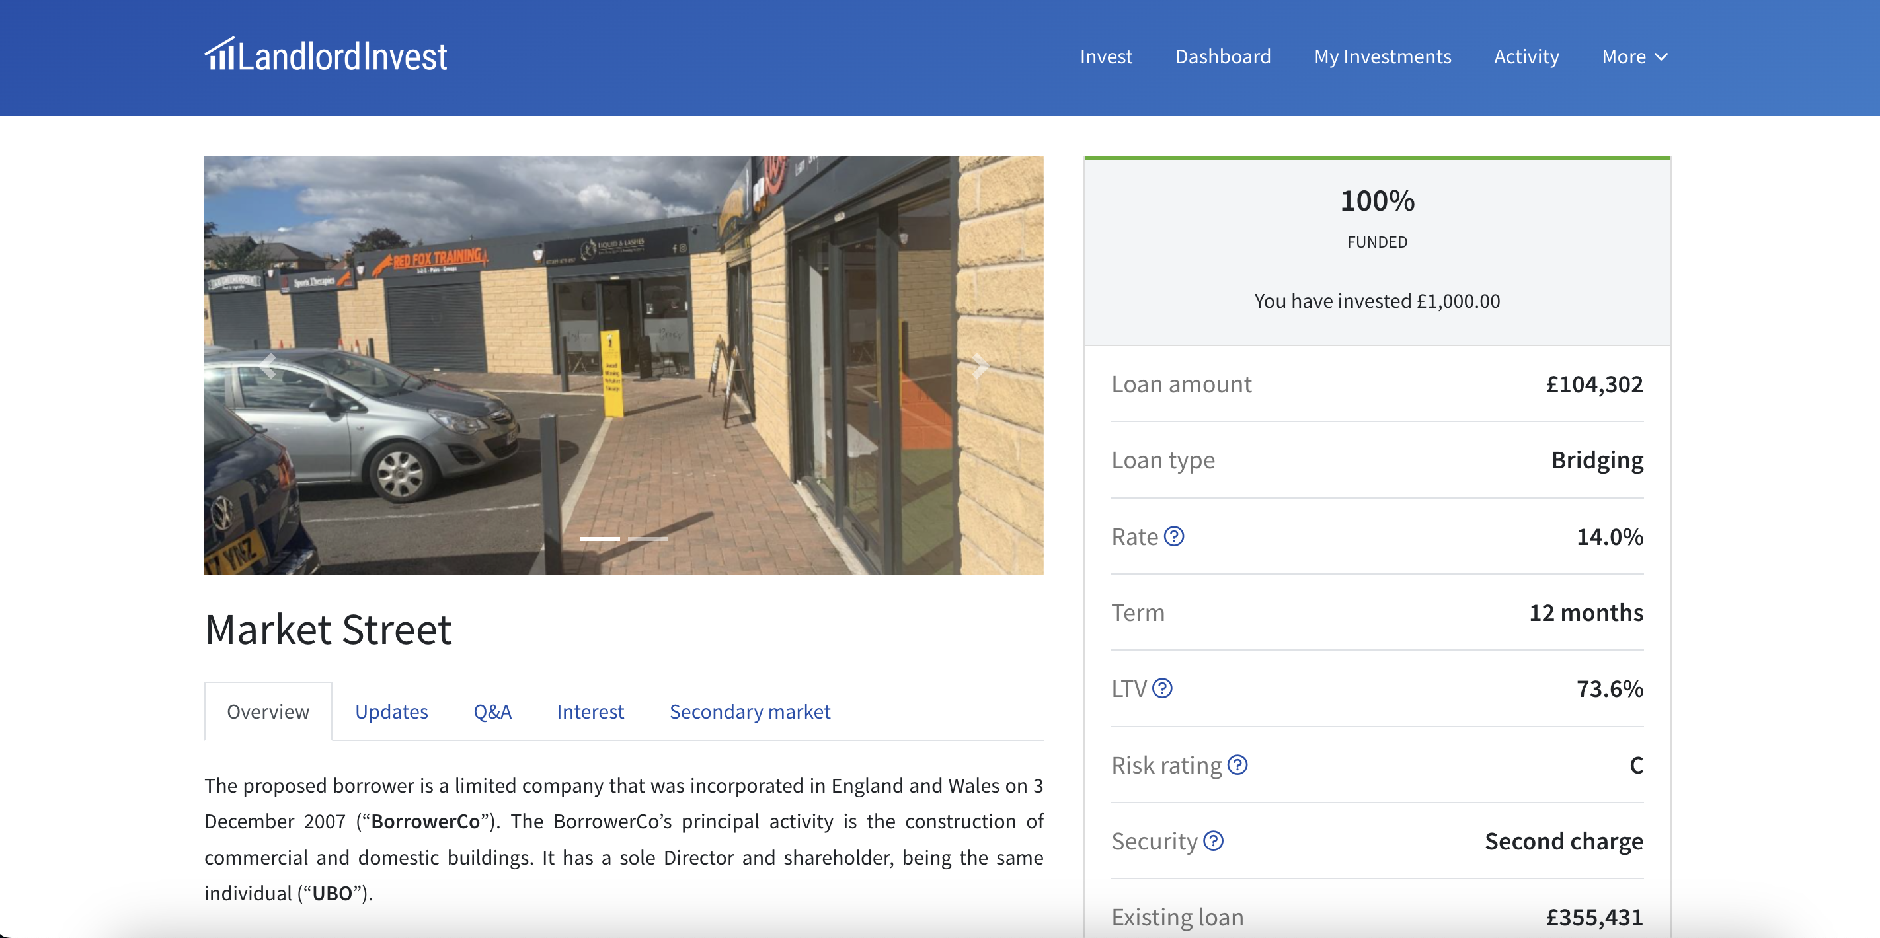Open the LTV help question-mark icon

click(x=1162, y=688)
